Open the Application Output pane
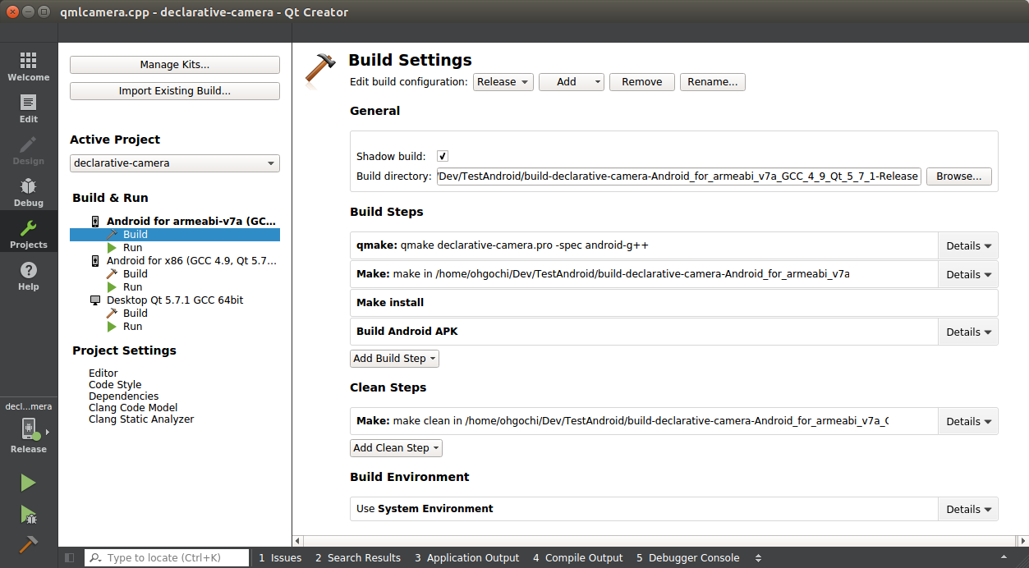This screenshot has width=1029, height=568. 467,558
